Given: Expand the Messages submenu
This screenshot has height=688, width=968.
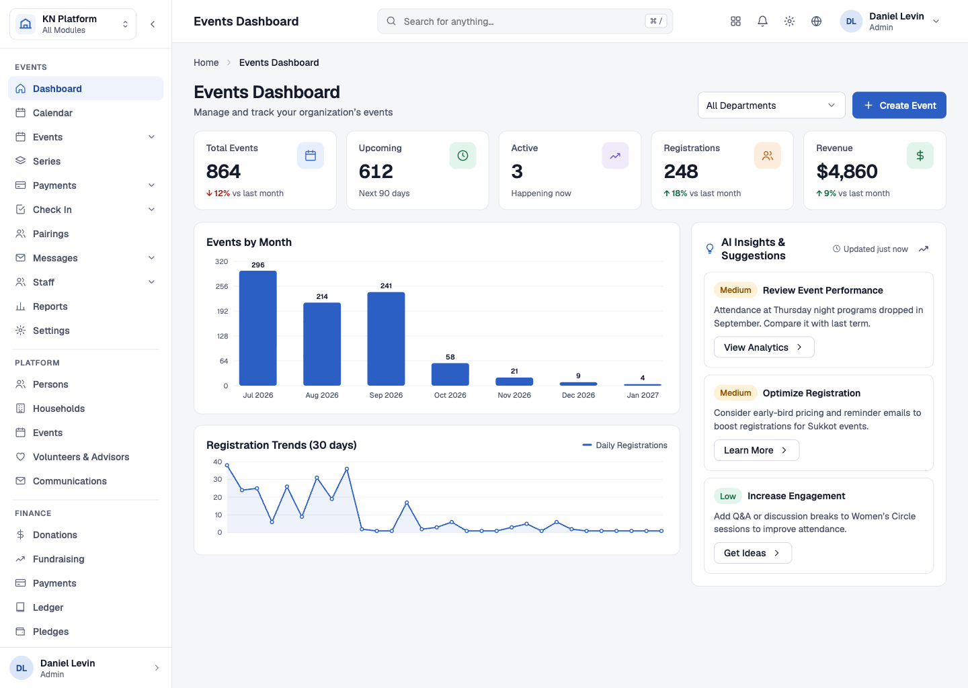Looking at the screenshot, I should (151, 258).
